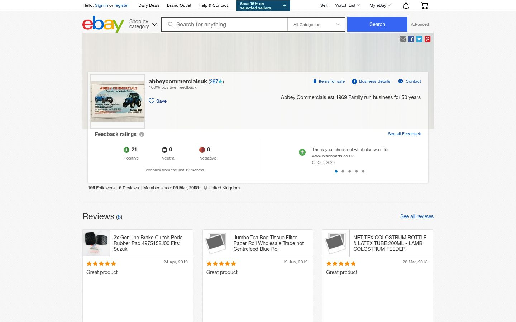This screenshot has width=516, height=322.
Task: Open Brand Outlet
Action: [179, 5]
